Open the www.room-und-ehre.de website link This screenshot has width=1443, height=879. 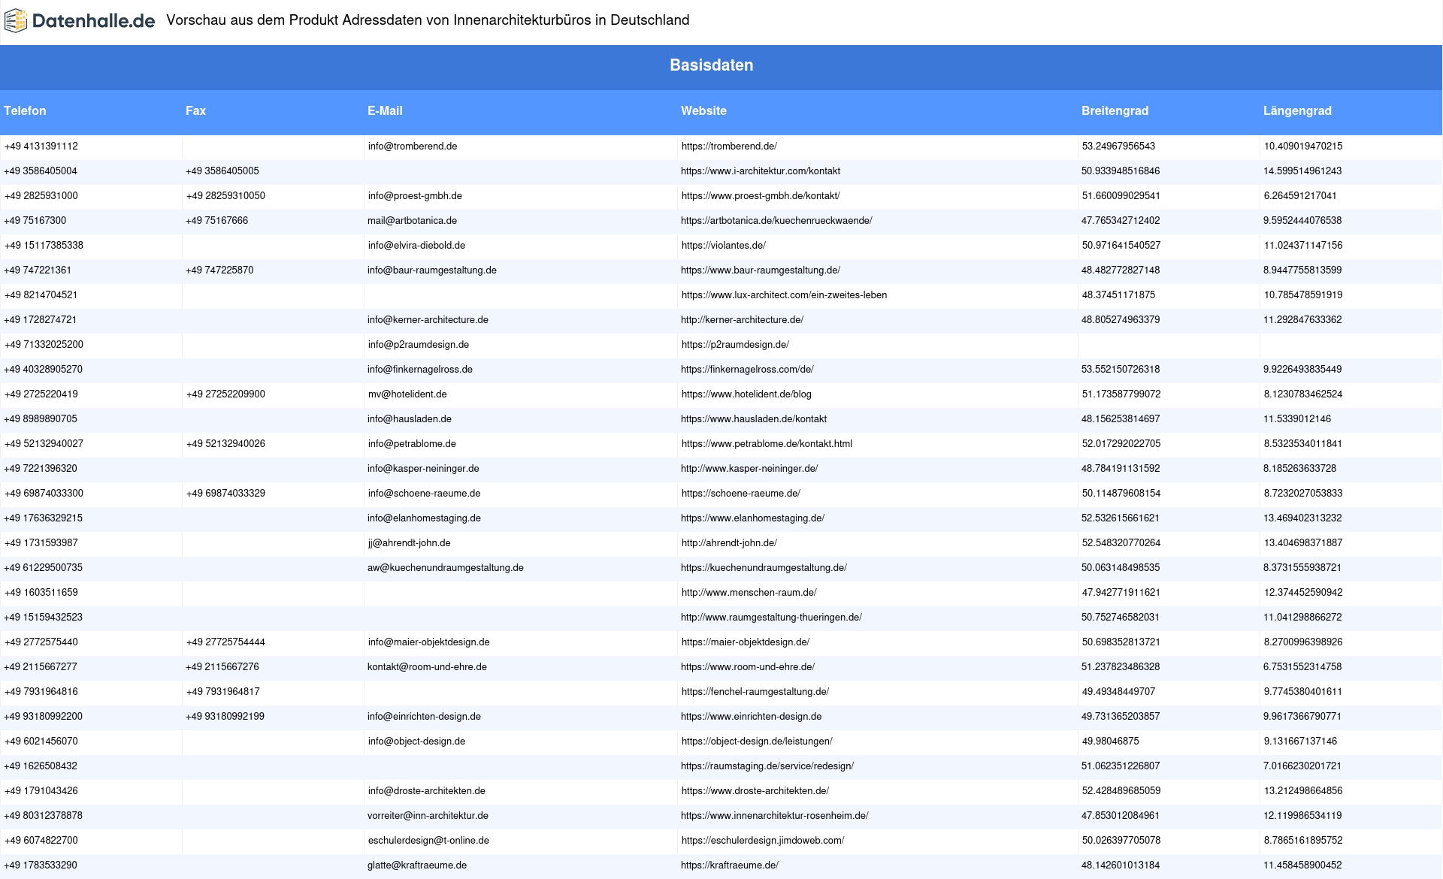click(748, 667)
